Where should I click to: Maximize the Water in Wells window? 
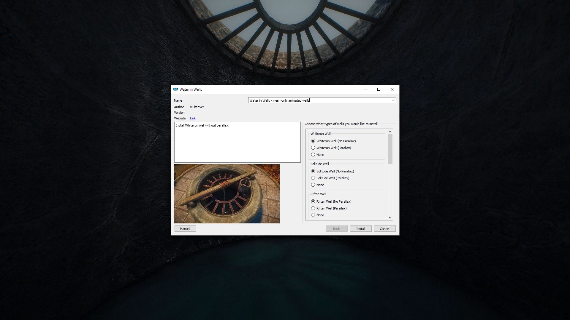[379, 89]
